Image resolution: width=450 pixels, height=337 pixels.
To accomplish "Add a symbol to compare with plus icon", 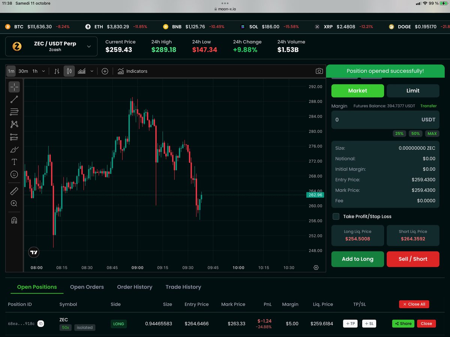I will point(105,71).
